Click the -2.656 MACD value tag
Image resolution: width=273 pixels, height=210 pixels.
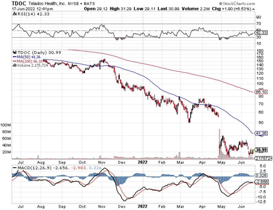point(262,182)
